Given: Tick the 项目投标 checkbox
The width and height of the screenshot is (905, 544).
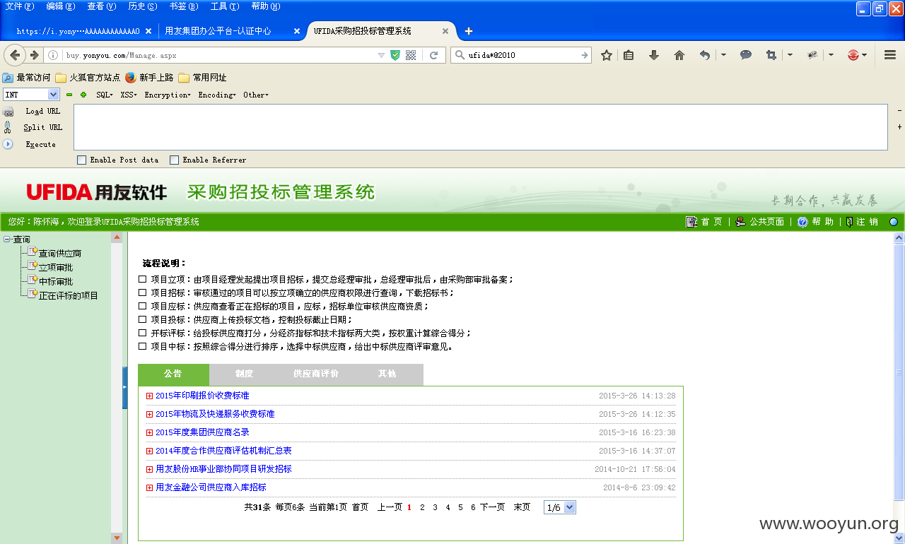Looking at the screenshot, I should (x=143, y=320).
